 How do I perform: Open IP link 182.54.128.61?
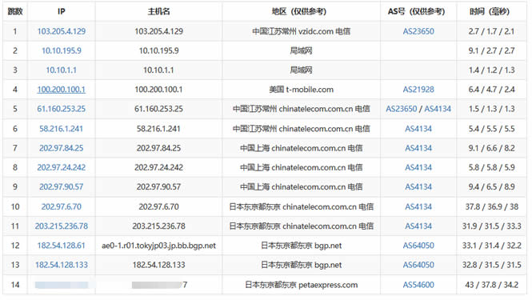(62, 246)
